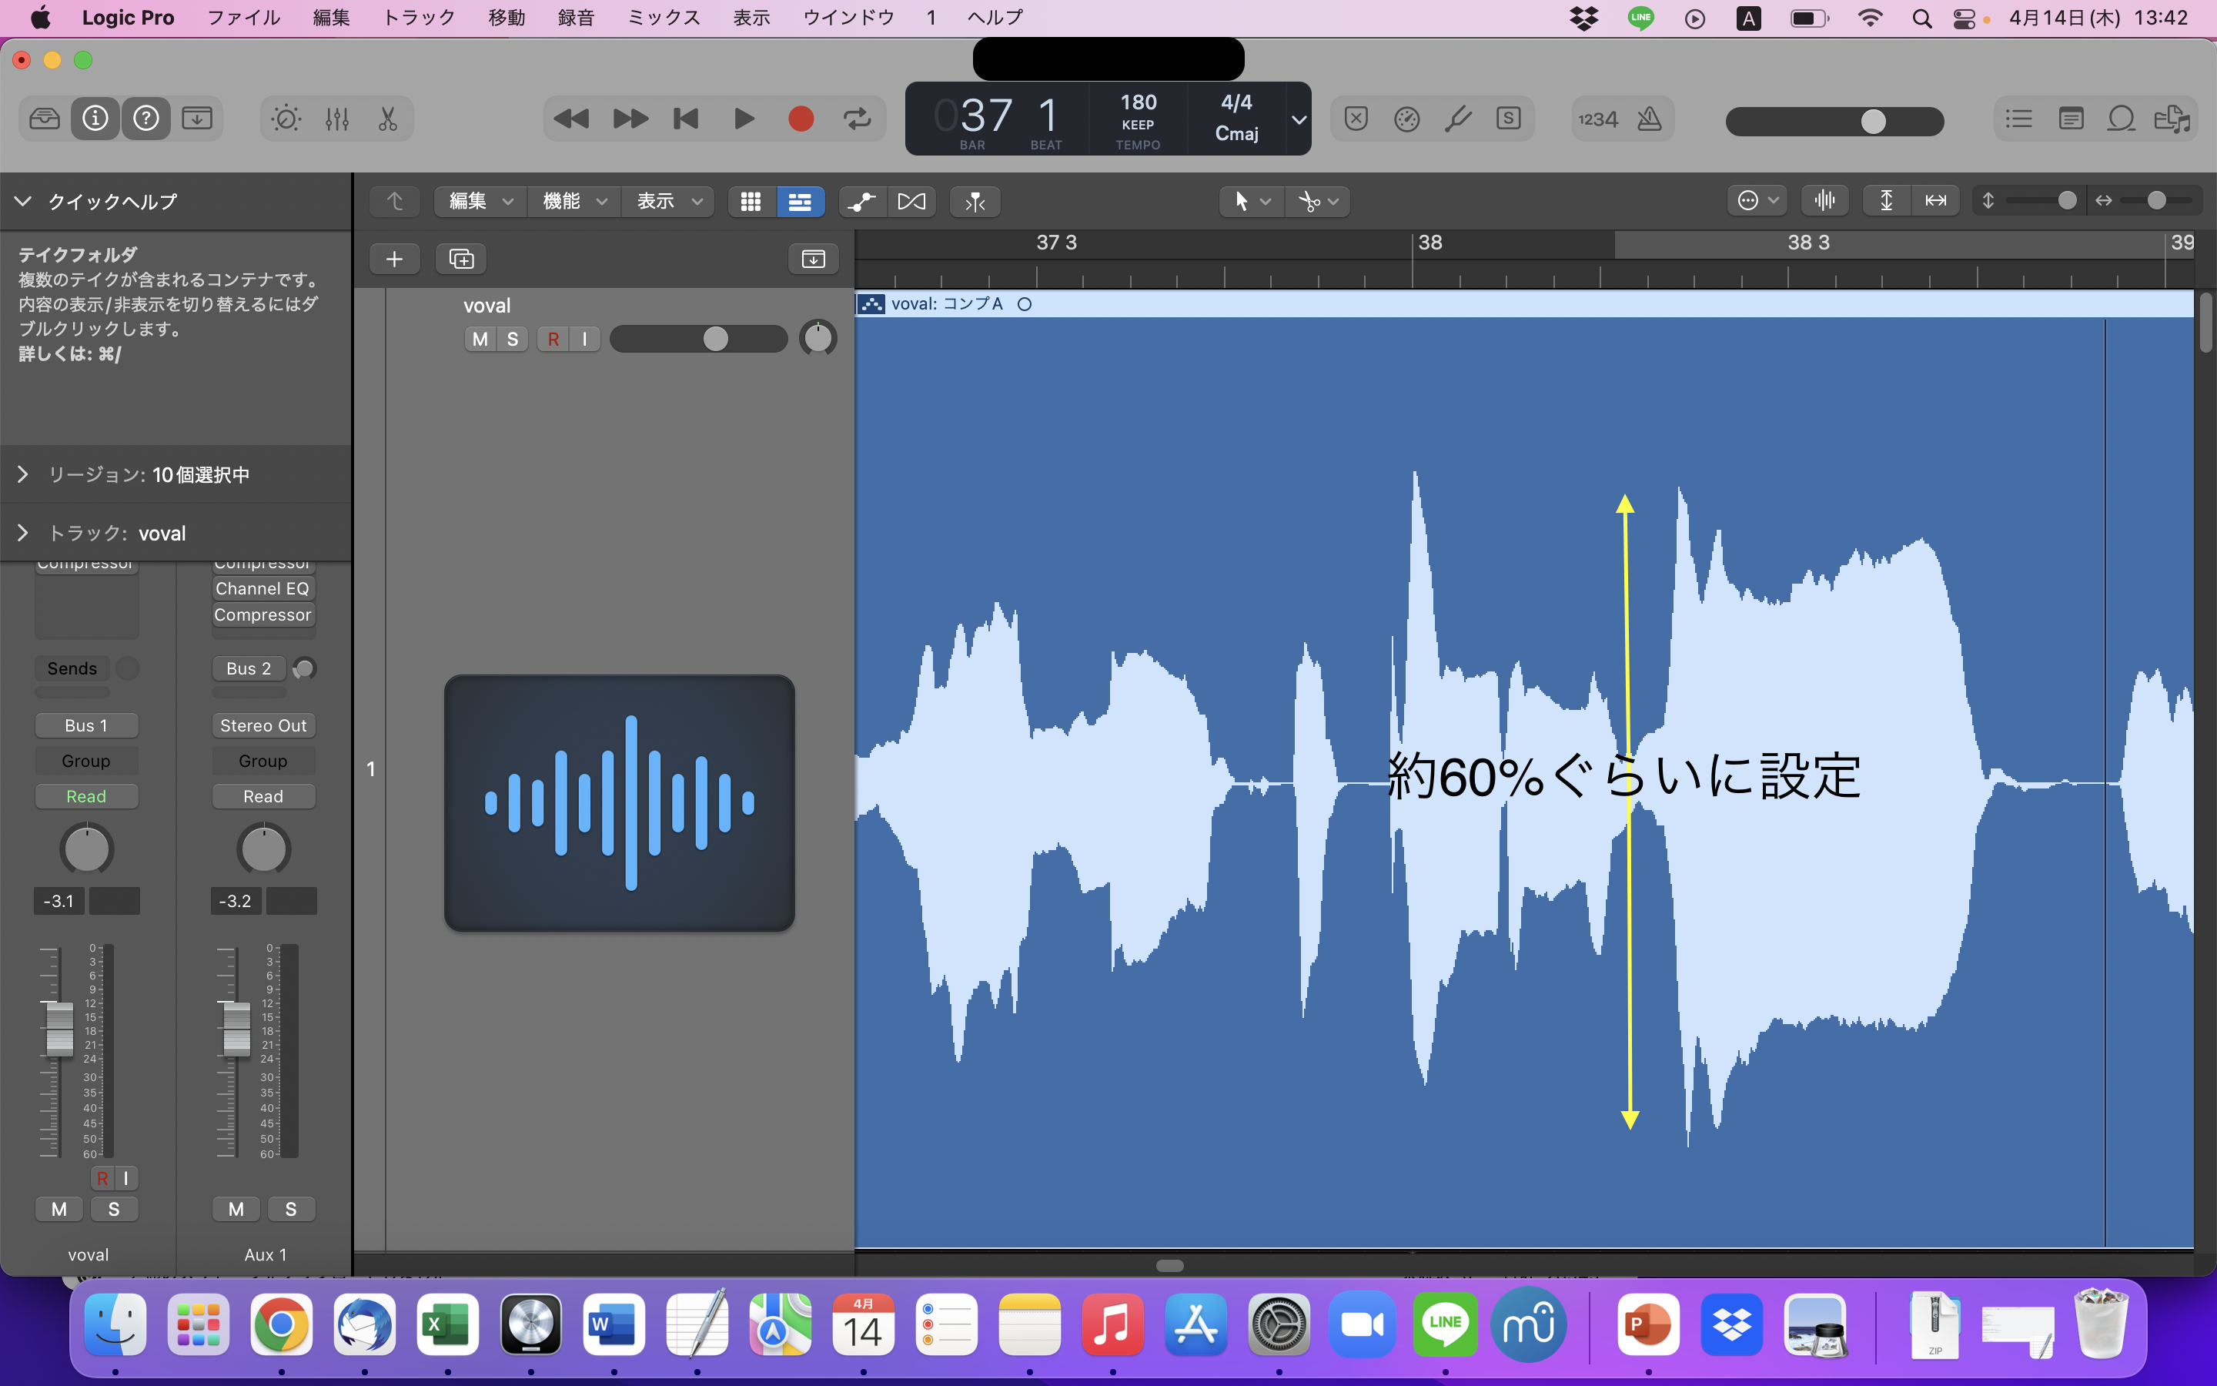This screenshot has width=2217, height=1386.
Task: Open the 表示 dropdown in tracks area
Action: pos(668,202)
